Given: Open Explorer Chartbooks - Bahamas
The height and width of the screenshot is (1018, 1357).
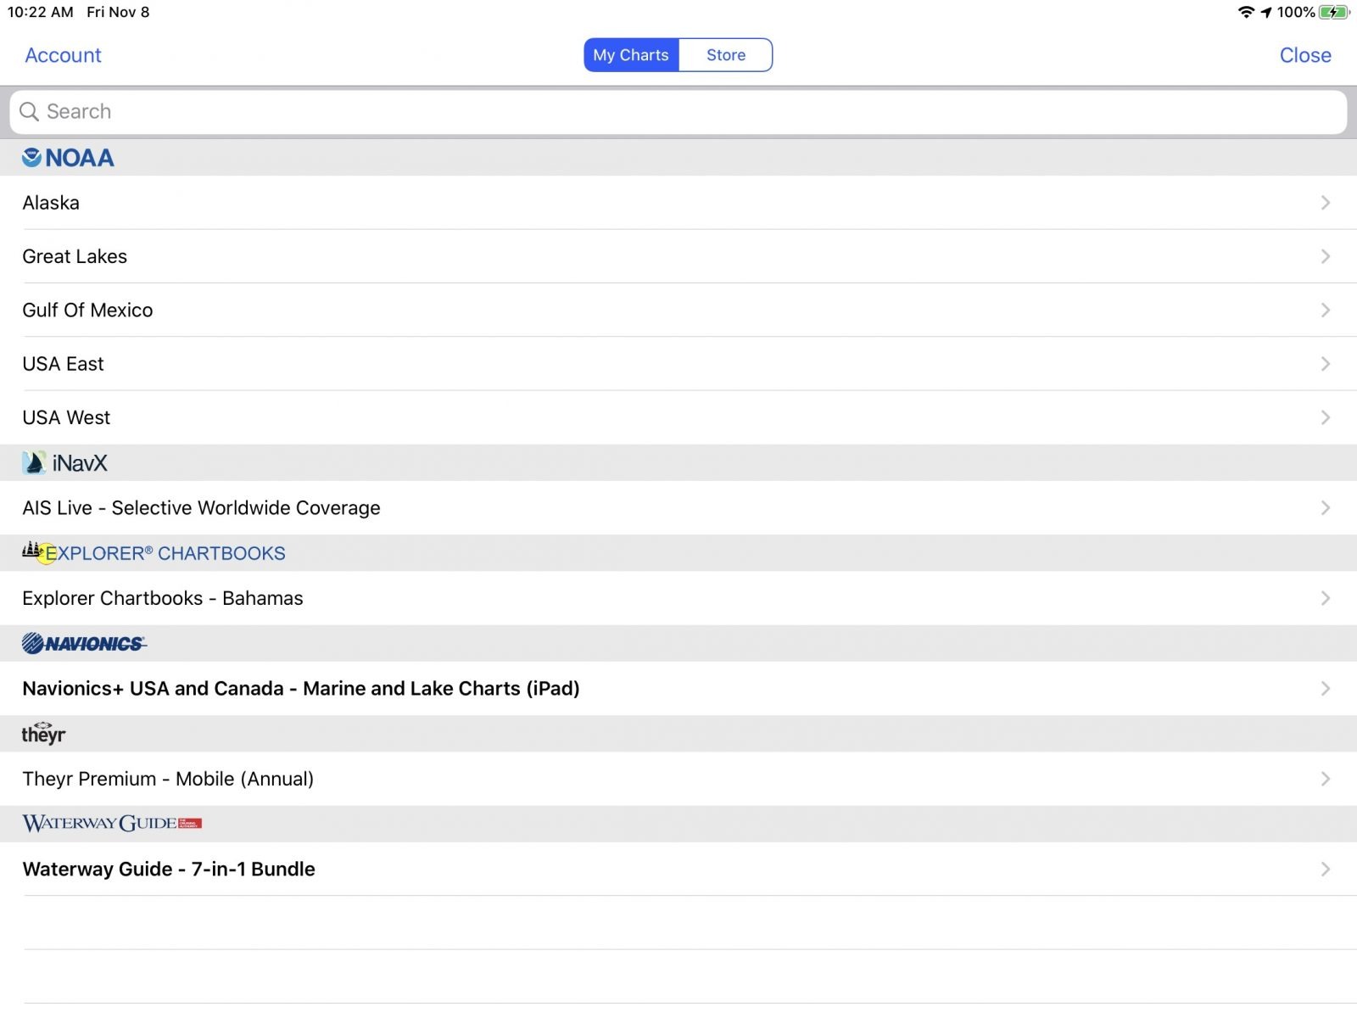Looking at the screenshot, I should [x=678, y=598].
